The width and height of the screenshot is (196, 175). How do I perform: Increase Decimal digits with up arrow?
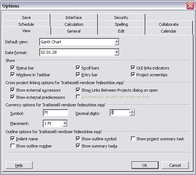tap(132, 111)
